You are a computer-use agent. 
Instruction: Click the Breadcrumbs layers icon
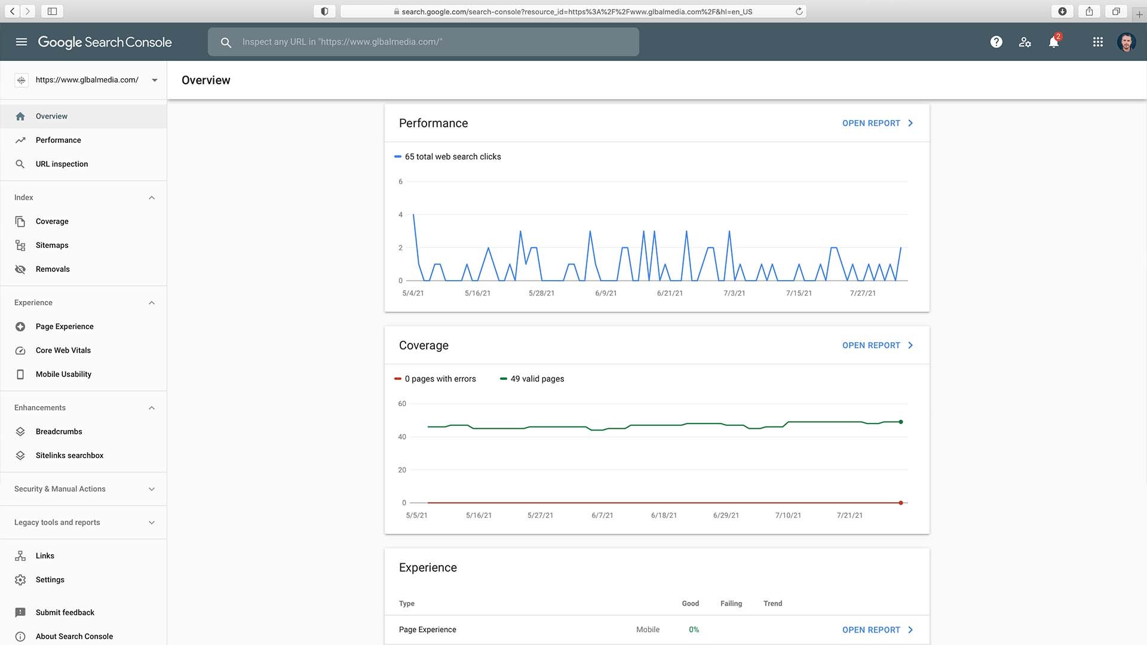point(20,432)
